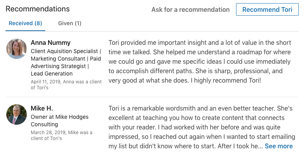This screenshot has height=155, width=305.
Task: Click the March 28, 2019 date text
Action: click(48, 133)
